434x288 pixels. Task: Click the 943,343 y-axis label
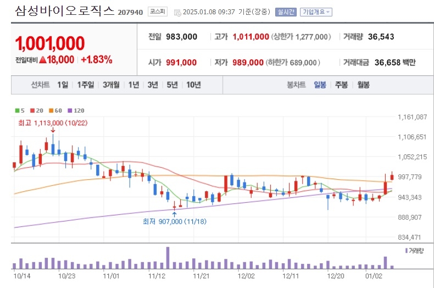tap(410, 197)
